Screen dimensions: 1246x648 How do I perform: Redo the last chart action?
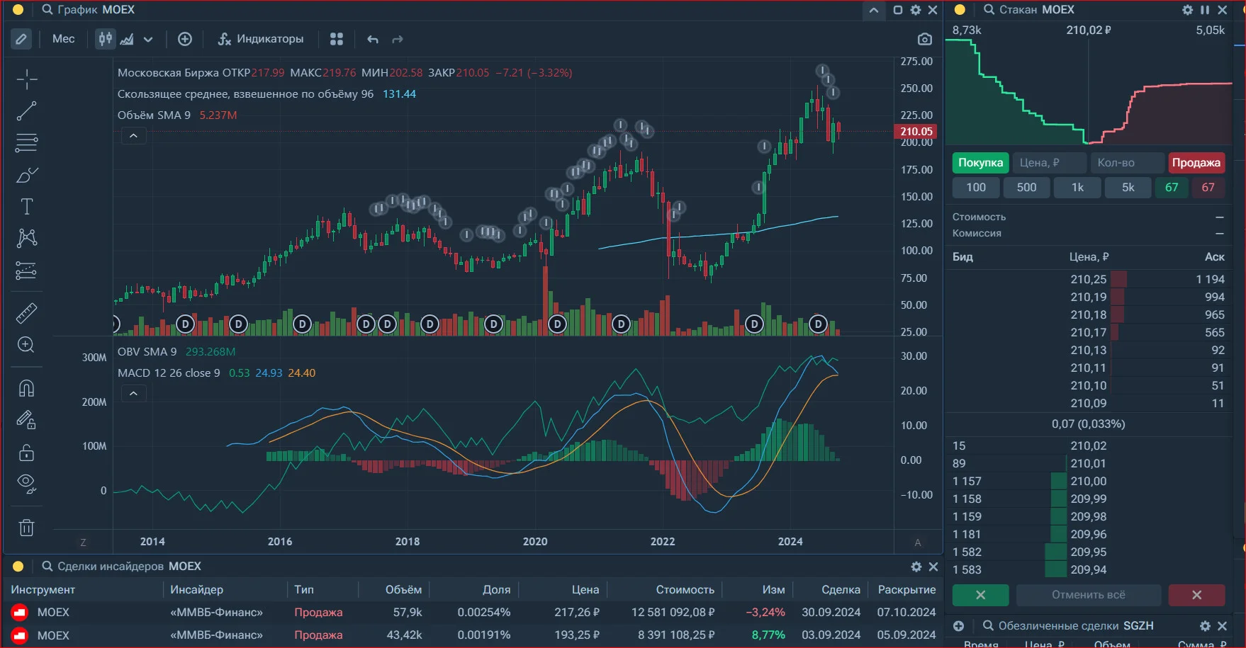(398, 39)
